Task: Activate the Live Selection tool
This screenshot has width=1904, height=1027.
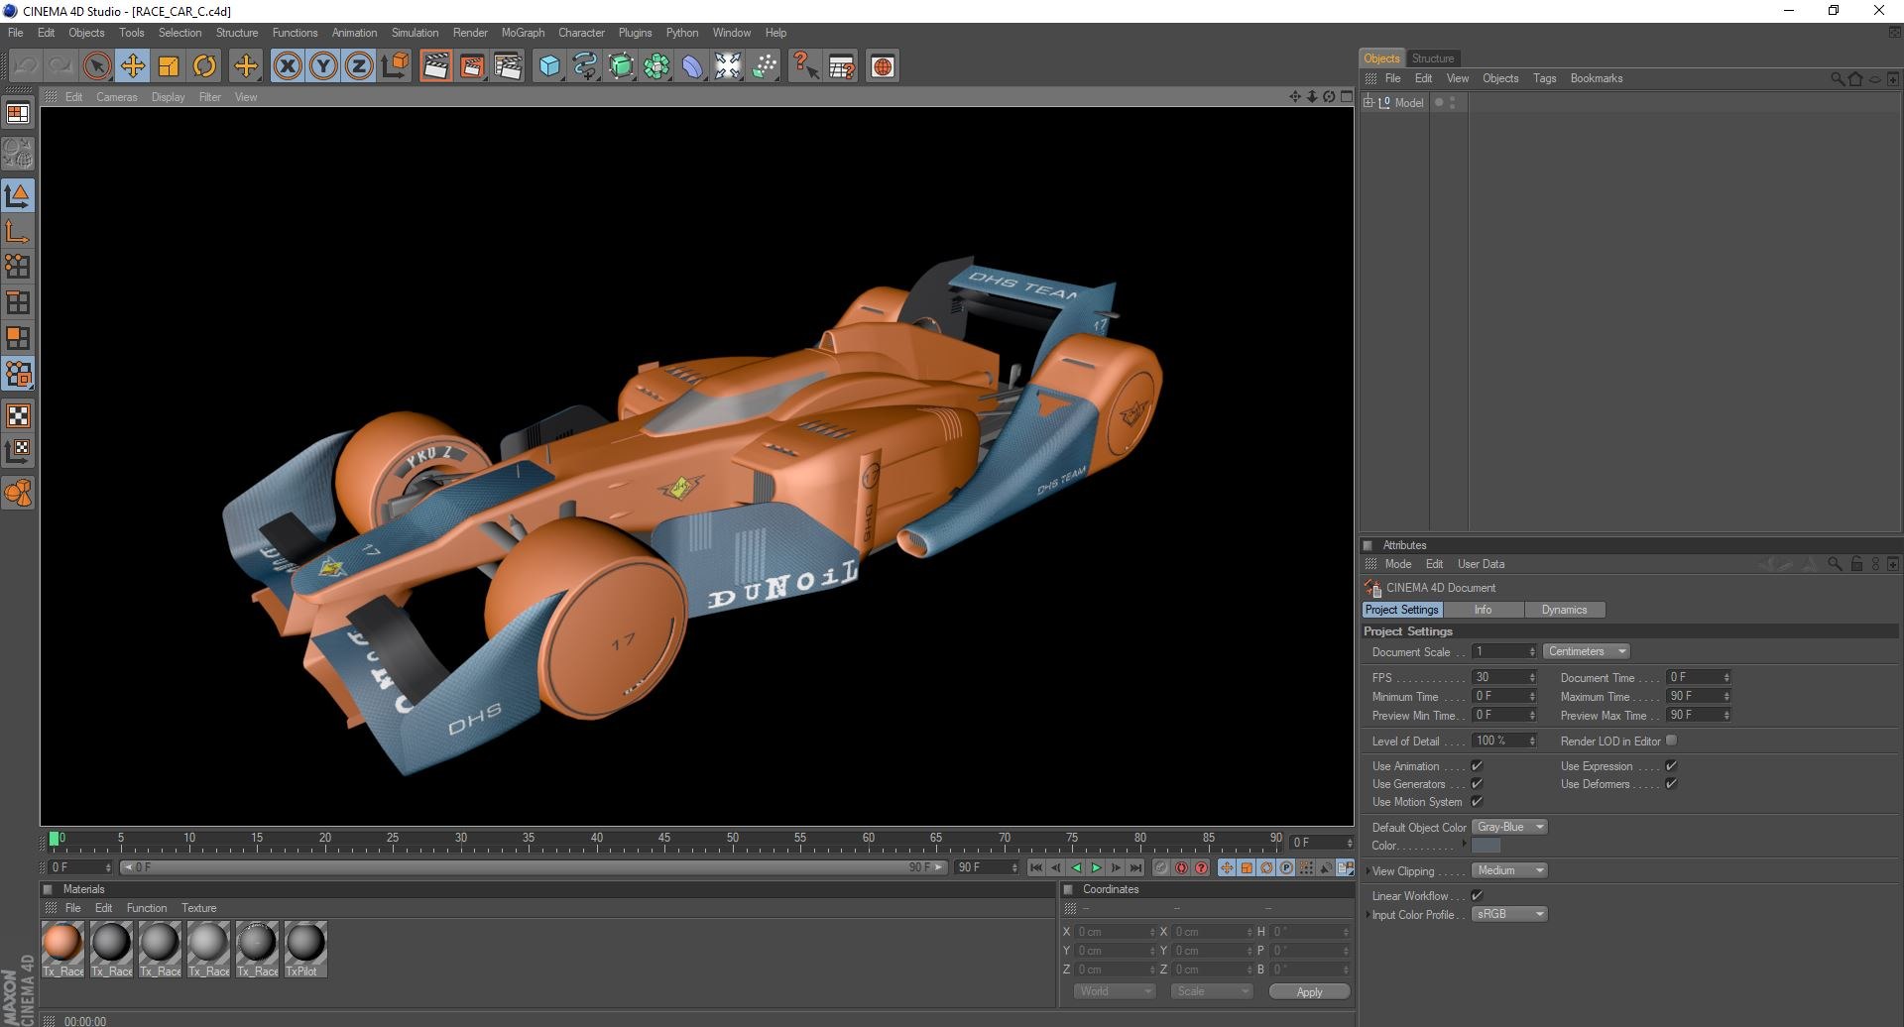Action: pos(96,66)
